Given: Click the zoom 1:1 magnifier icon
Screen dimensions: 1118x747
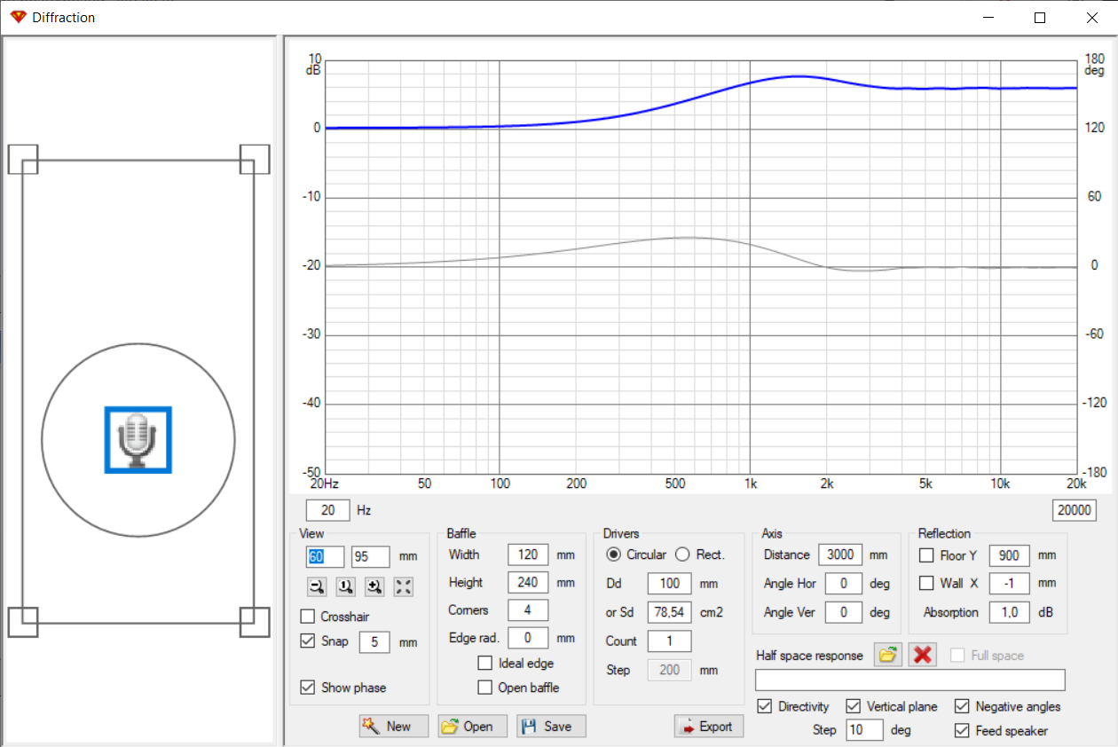Looking at the screenshot, I should (x=345, y=586).
